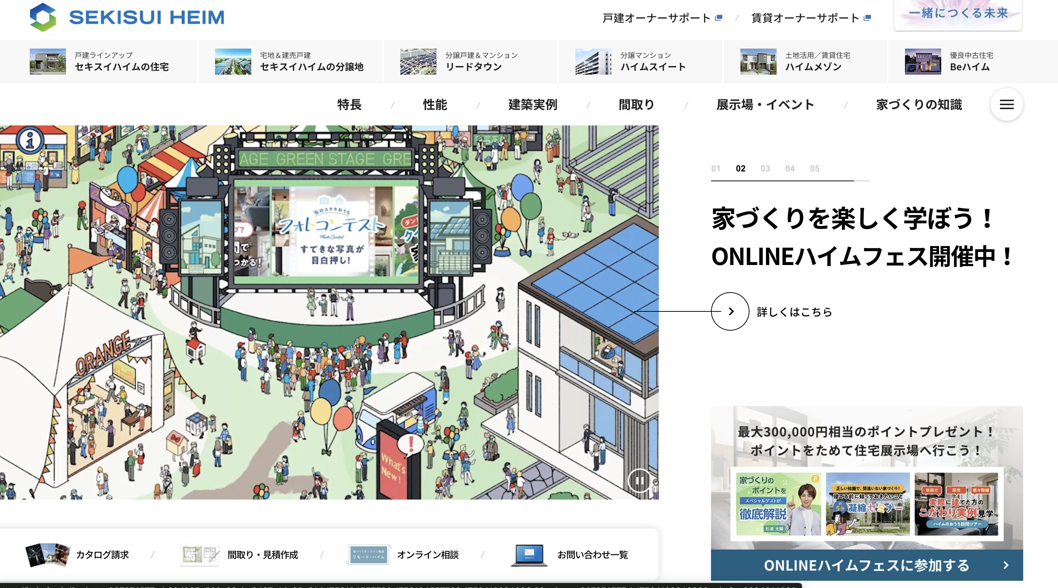Select slide indicator 02
This screenshot has width=1058, height=588.
740,168
